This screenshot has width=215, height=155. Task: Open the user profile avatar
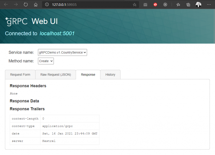click(198, 4)
